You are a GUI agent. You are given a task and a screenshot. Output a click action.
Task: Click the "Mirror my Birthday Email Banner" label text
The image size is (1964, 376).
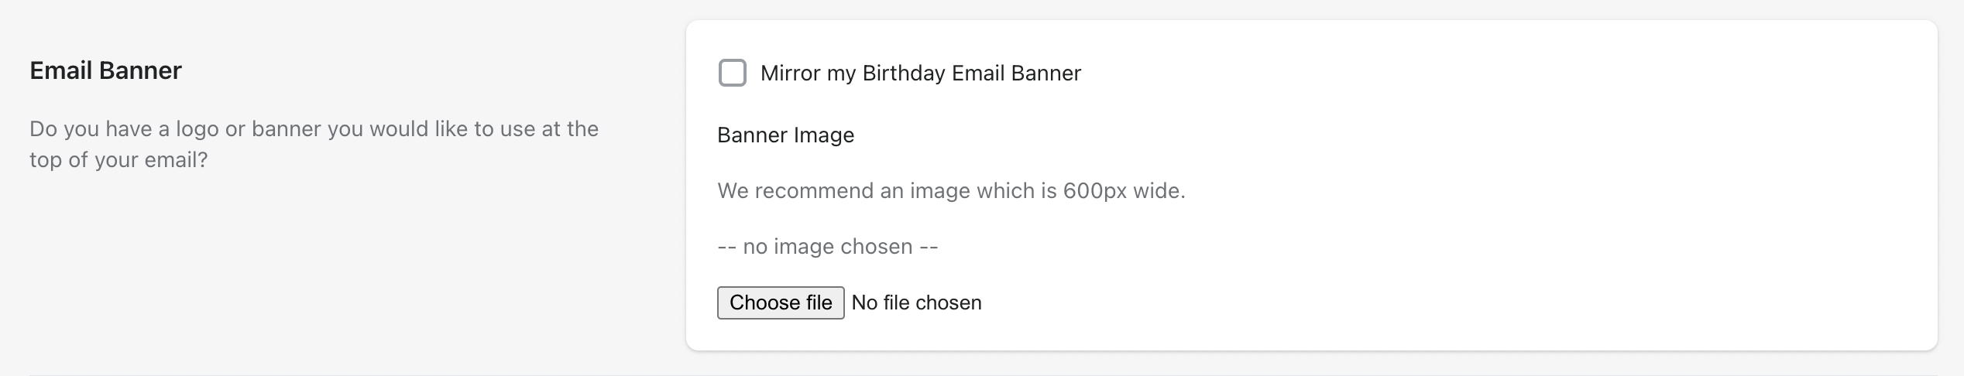tap(920, 73)
